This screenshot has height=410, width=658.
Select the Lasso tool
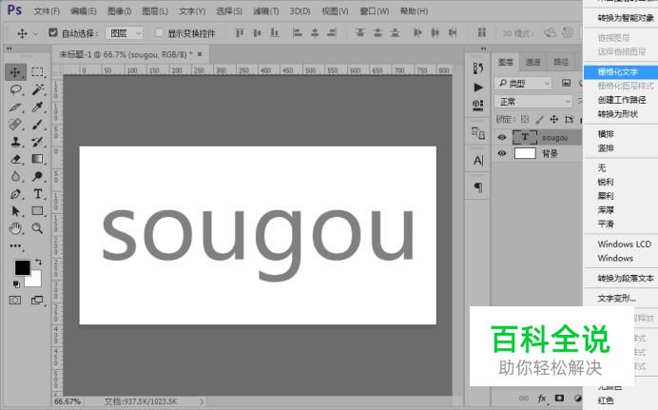click(15, 89)
